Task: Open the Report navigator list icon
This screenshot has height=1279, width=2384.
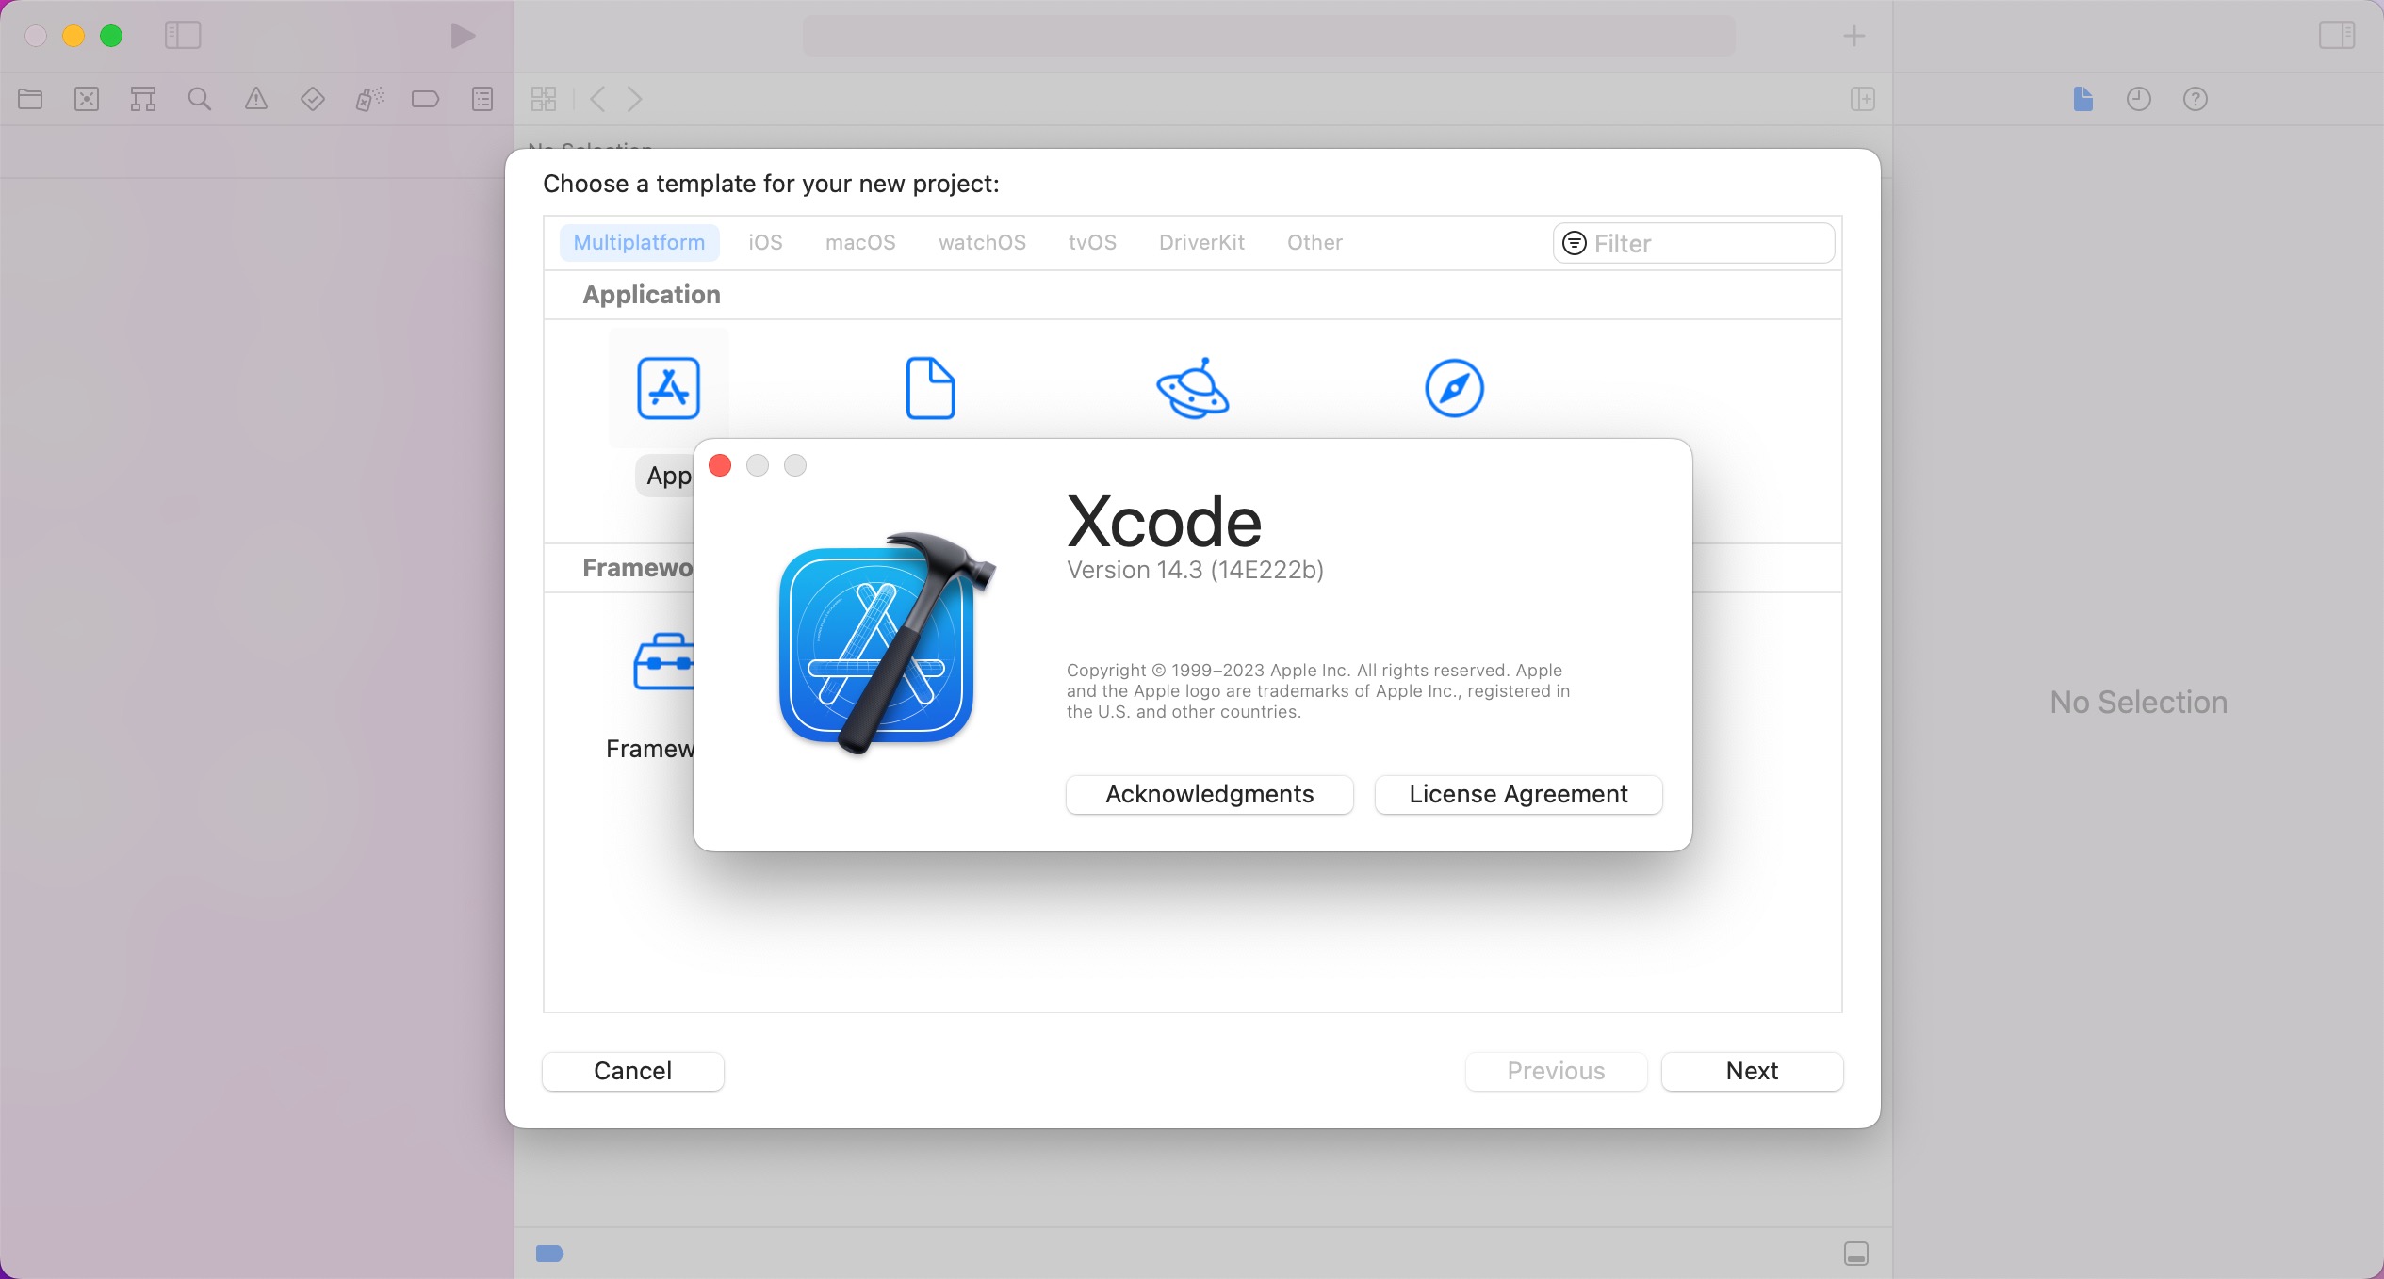Action: 482,99
